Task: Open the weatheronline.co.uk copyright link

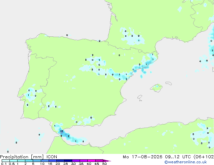Action: [185, 162]
